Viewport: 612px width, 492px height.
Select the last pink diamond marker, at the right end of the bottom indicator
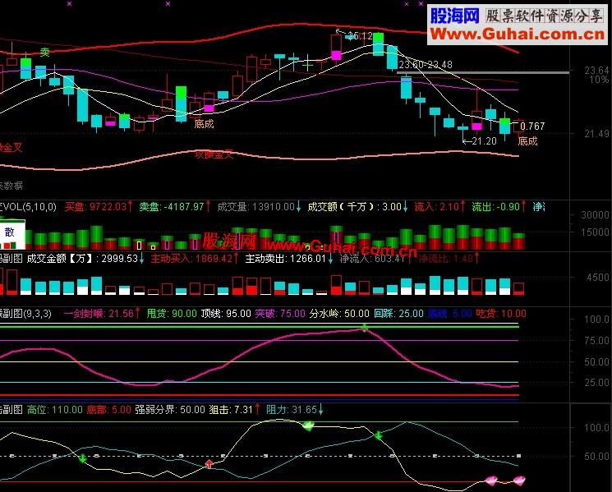click(519, 481)
